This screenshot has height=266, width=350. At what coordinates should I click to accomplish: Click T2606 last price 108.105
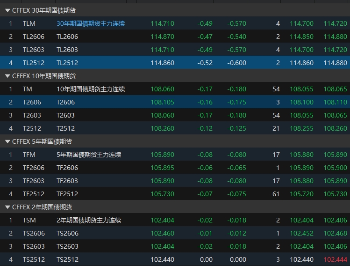(x=162, y=102)
